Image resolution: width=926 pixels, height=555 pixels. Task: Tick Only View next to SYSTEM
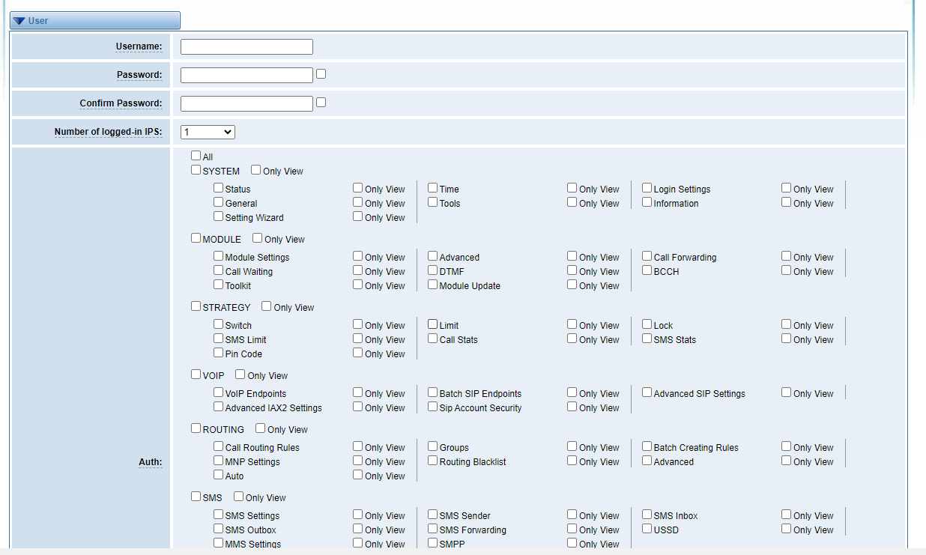pyautogui.click(x=255, y=170)
